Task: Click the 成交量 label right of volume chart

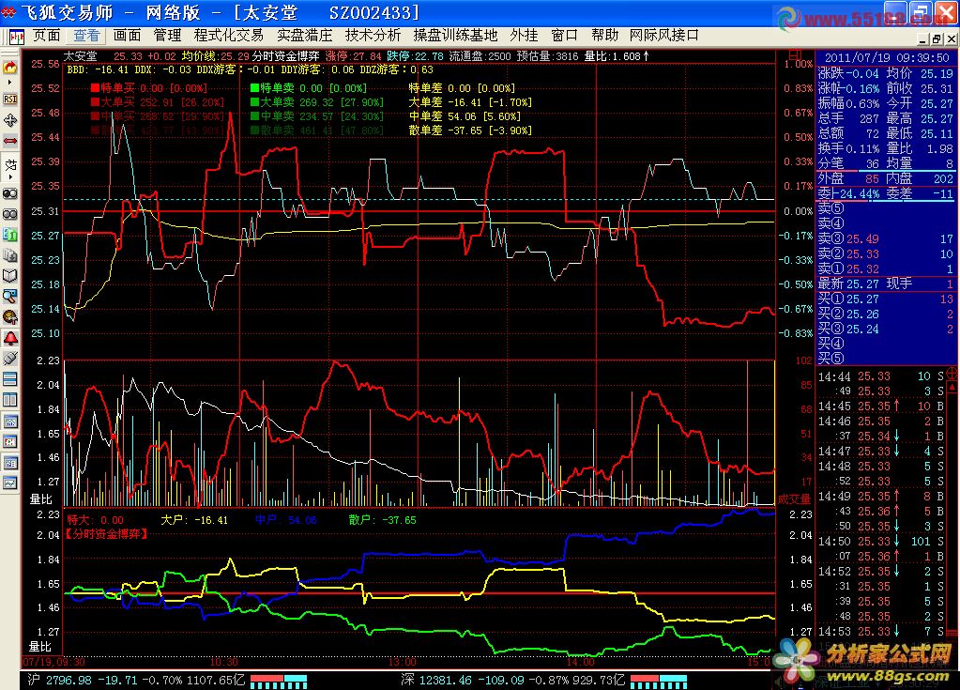Action: 794,499
